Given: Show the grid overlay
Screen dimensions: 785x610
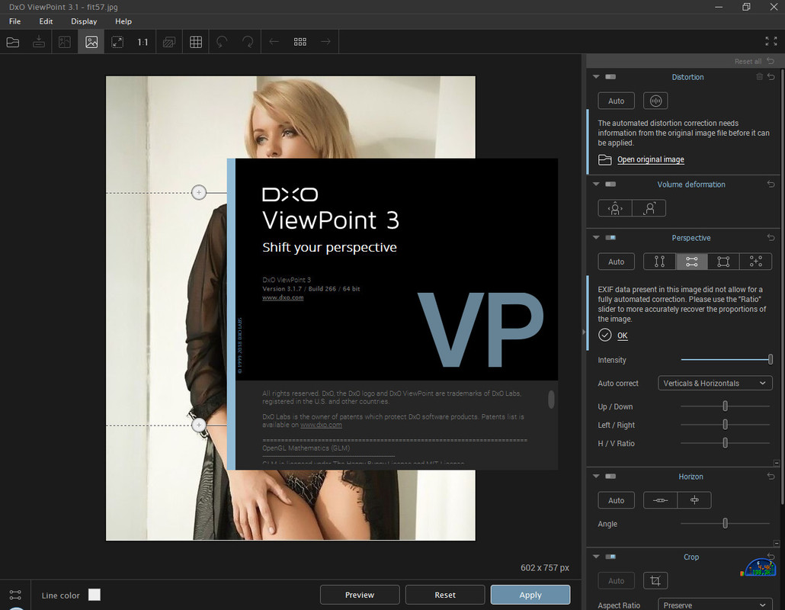Looking at the screenshot, I should [x=196, y=42].
